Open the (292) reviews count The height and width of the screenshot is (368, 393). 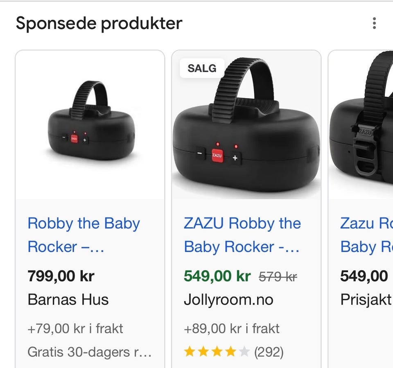click(x=269, y=352)
